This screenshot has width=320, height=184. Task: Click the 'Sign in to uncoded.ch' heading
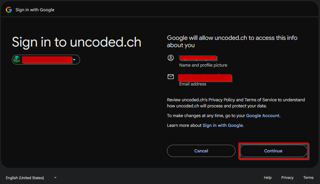[76, 42]
